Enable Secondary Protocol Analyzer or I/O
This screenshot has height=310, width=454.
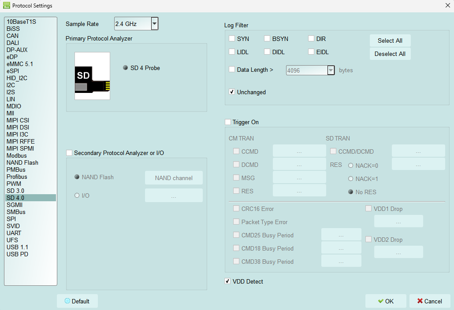(x=69, y=153)
